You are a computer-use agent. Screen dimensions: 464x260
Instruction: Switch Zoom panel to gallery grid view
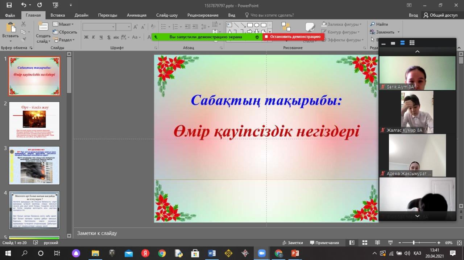pos(412,43)
